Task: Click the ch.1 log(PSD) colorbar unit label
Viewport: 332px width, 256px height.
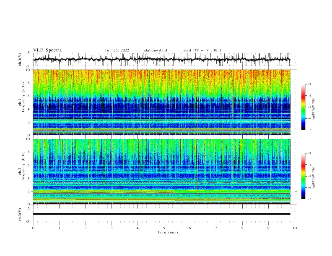Action: (x=314, y=109)
